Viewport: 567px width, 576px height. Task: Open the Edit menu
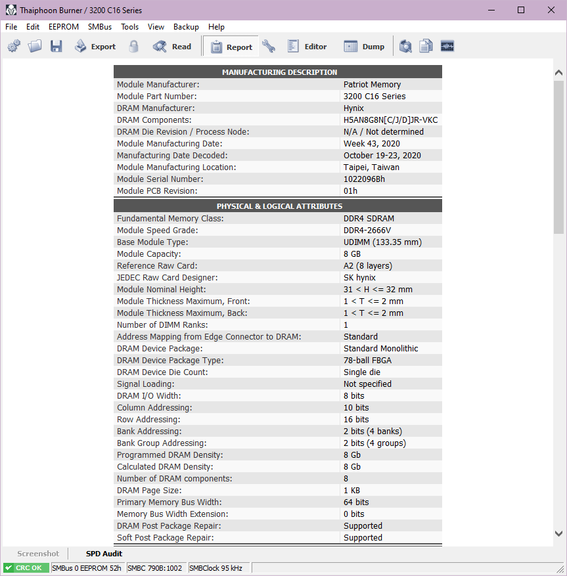click(x=33, y=27)
